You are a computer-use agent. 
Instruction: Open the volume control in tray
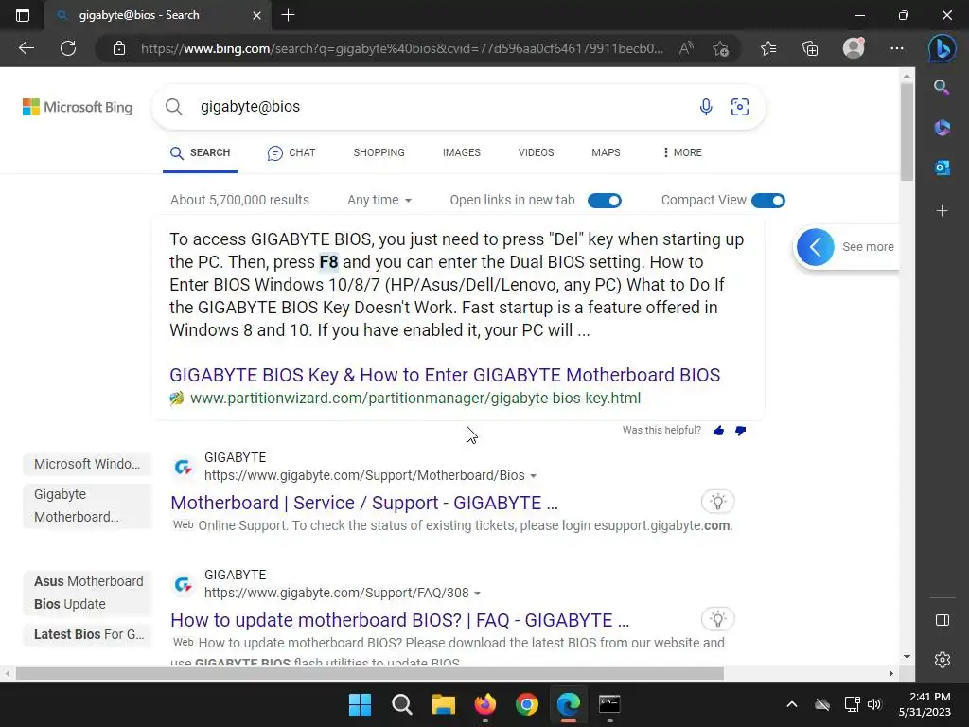click(x=873, y=704)
